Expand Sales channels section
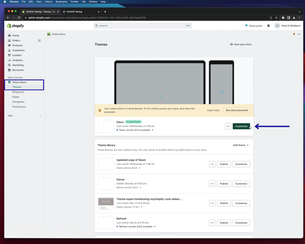This screenshot has width=305, height=244. pyautogui.click(x=40, y=77)
